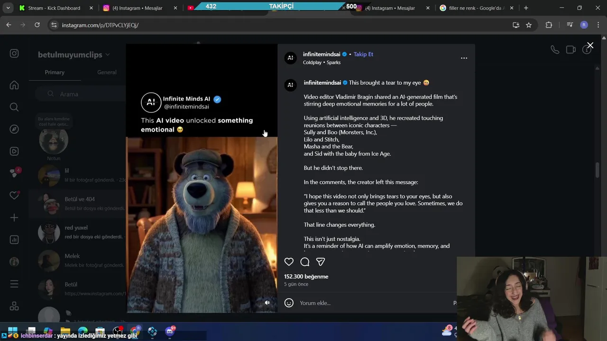Viewport: 607px width, 341px height.
Task: Open the Explore compass icon
Action: [x=14, y=129]
